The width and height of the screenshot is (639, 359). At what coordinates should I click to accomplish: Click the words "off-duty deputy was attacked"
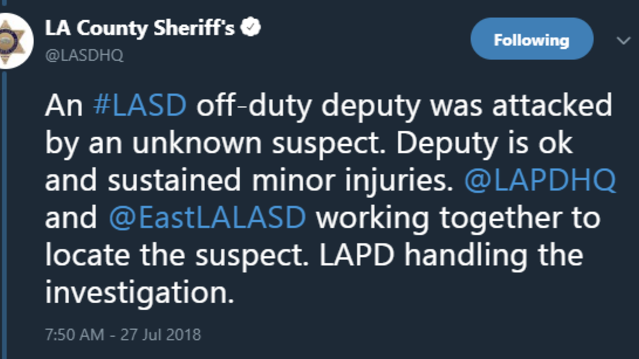pyautogui.click(x=404, y=106)
